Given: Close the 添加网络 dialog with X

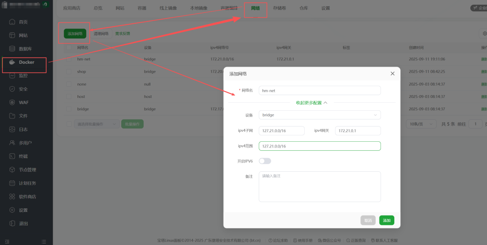Looking at the screenshot, I should 392,74.
